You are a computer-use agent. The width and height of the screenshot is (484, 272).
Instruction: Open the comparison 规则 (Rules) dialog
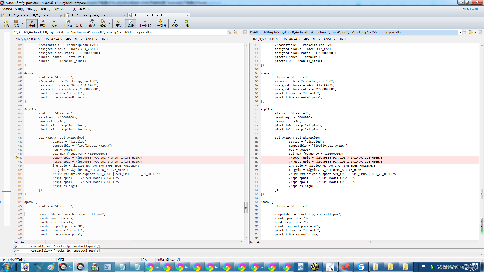click(x=92, y=23)
